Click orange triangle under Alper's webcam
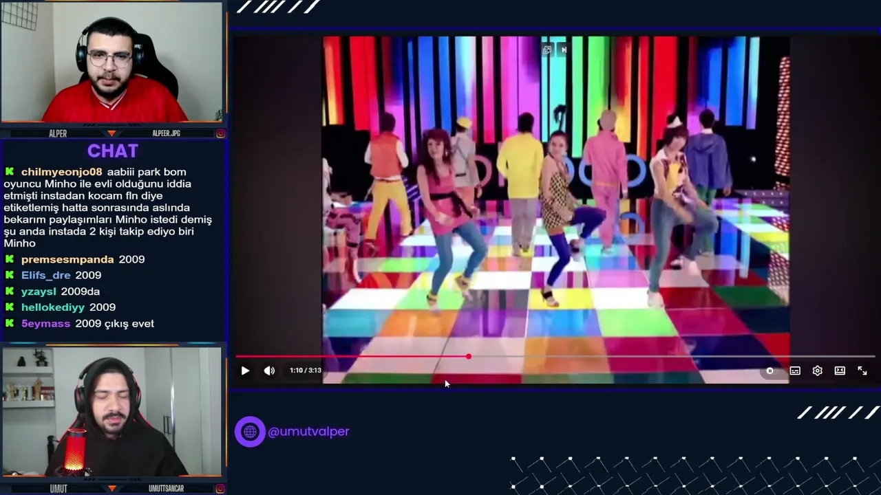 (112, 133)
